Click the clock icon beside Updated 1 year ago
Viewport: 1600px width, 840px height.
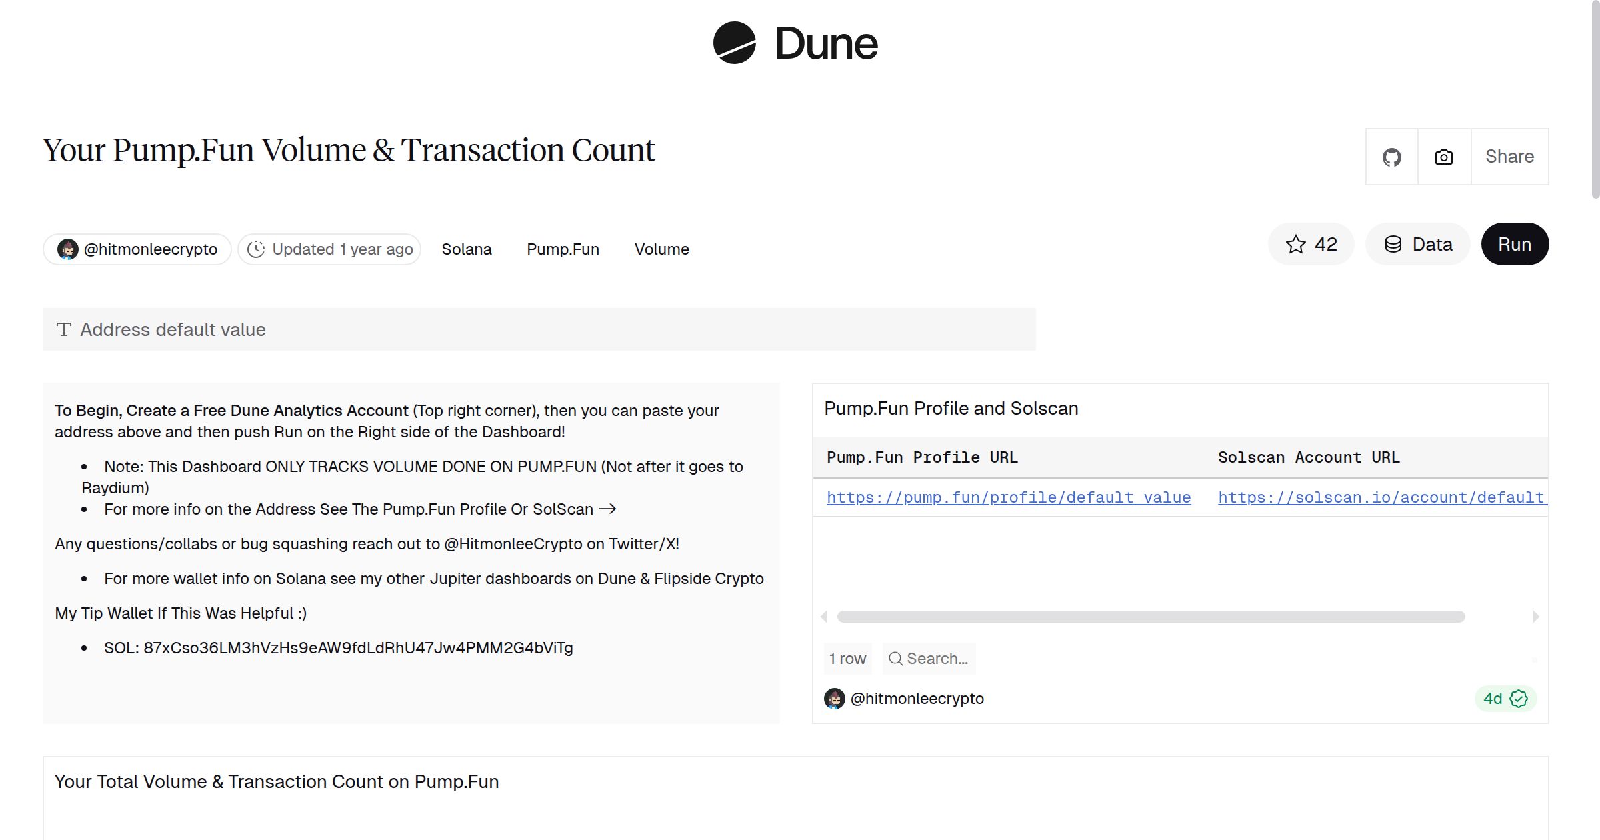coord(257,249)
